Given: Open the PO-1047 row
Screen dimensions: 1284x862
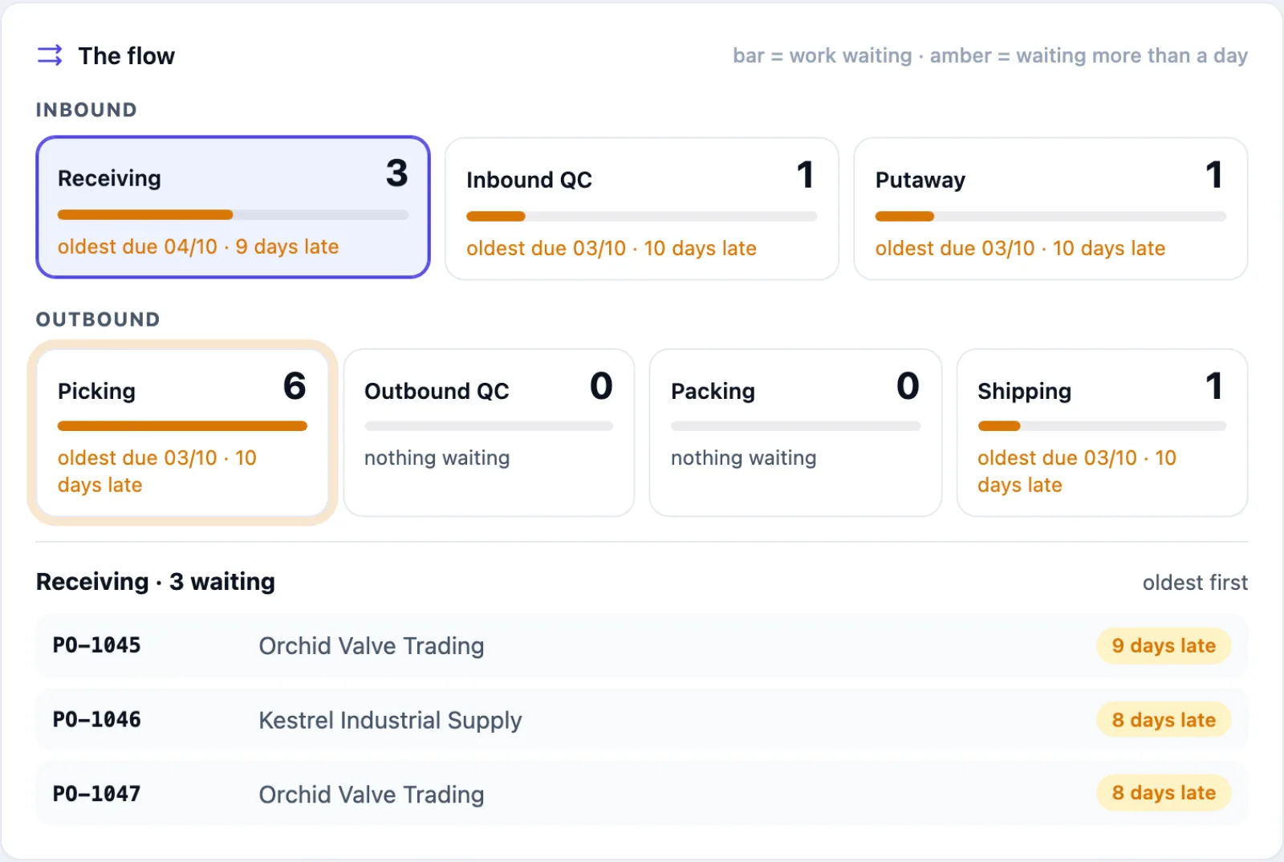Looking at the screenshot, I should point(642,794).
